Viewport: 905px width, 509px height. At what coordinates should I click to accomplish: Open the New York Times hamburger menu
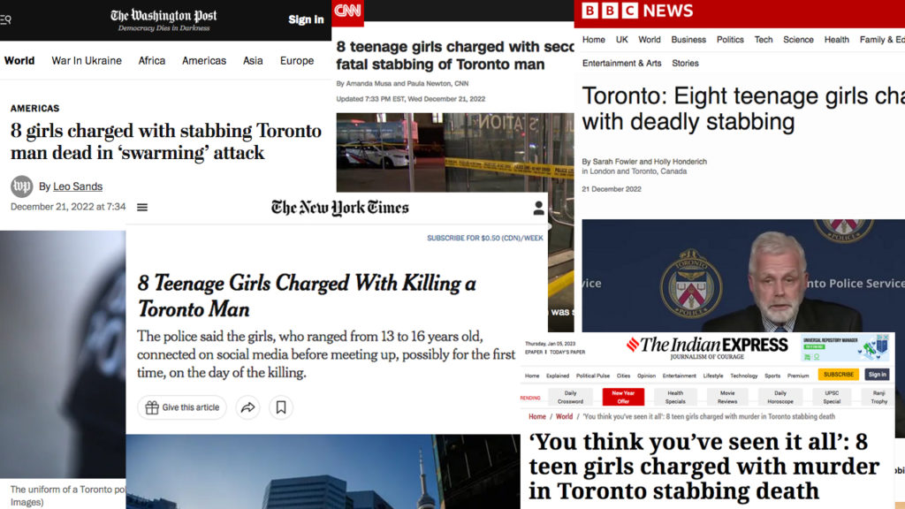coord(142,208)
